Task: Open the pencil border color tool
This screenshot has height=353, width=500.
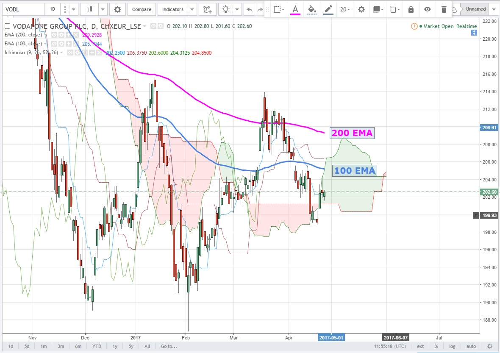Action: [x=328, y=10]
